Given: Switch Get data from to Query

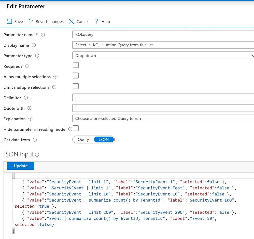Looking at the screenshot, I should (x=83, y=140).
